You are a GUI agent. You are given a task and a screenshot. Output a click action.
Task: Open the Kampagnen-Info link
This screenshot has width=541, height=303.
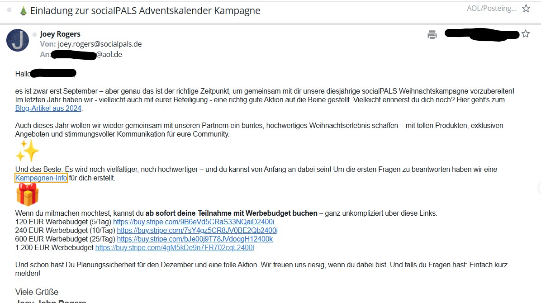[41, 178]
